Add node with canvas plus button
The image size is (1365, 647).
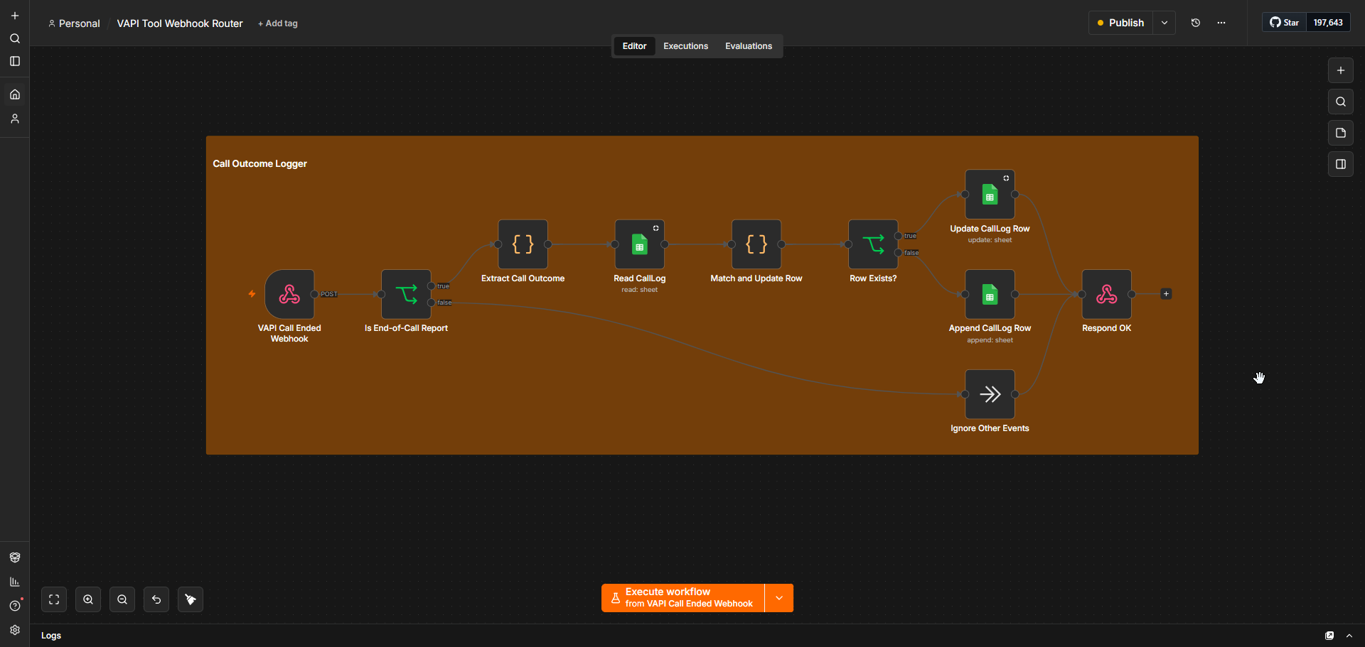point(1341,70)
